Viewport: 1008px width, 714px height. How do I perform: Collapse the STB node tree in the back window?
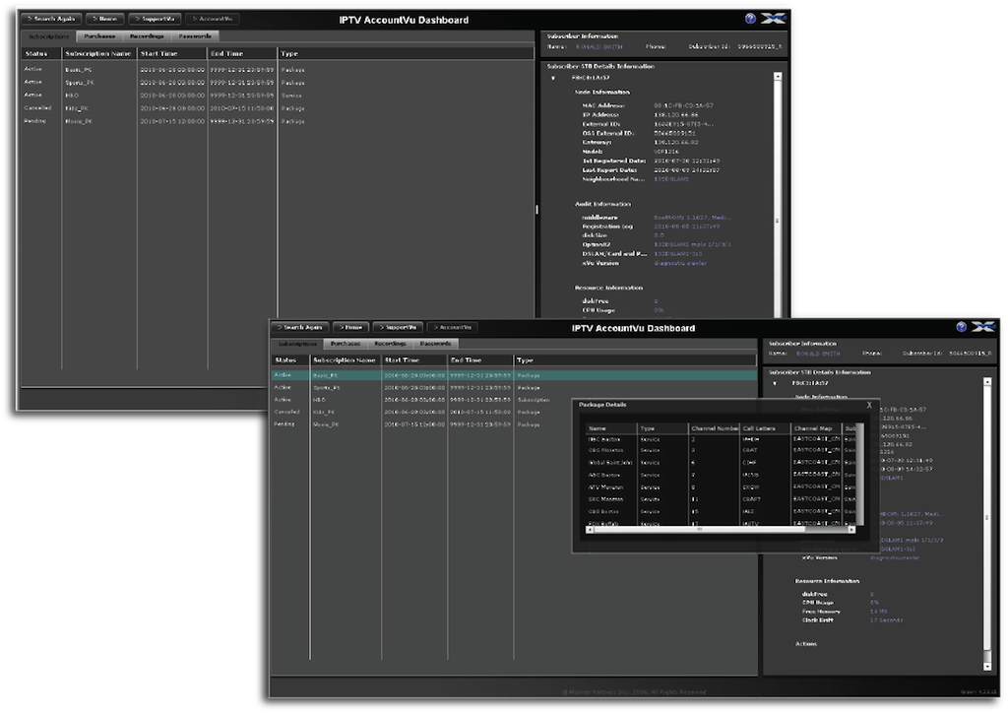click(552, 77)
